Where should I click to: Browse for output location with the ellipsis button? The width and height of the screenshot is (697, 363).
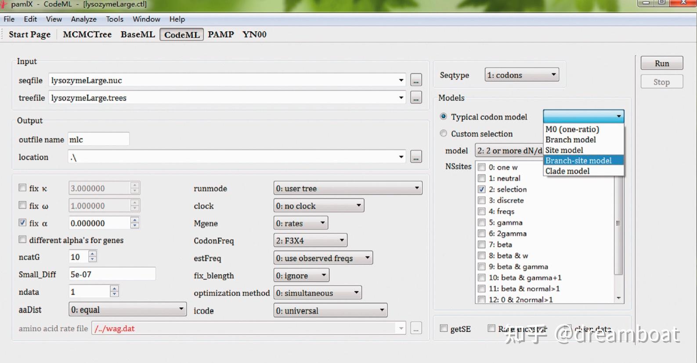point(416,157)
